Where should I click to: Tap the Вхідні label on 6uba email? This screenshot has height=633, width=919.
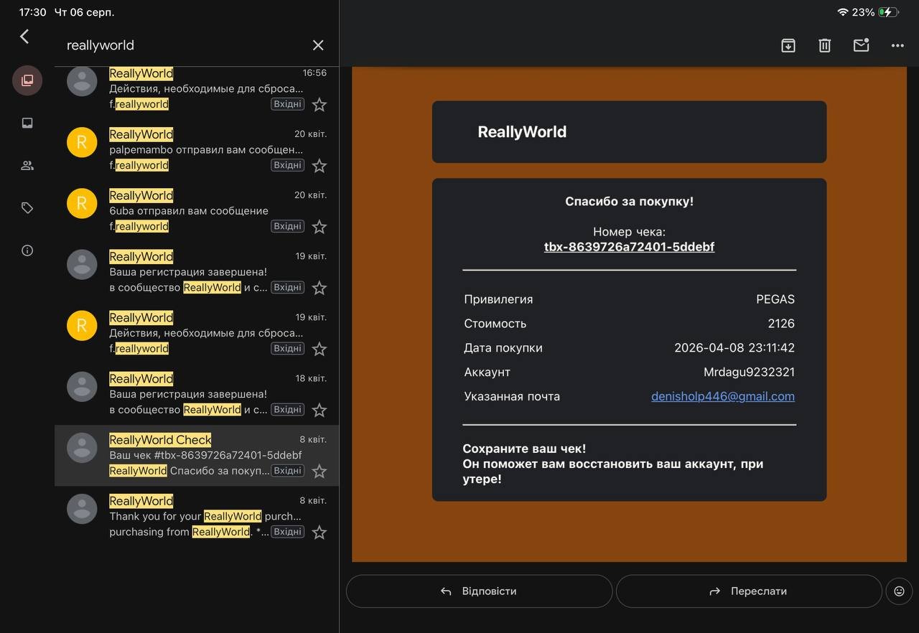[x=287, y=226]
